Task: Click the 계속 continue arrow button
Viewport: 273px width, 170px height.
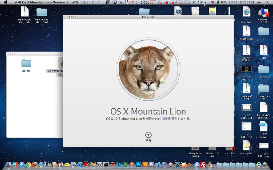Action: pos(148,135)
